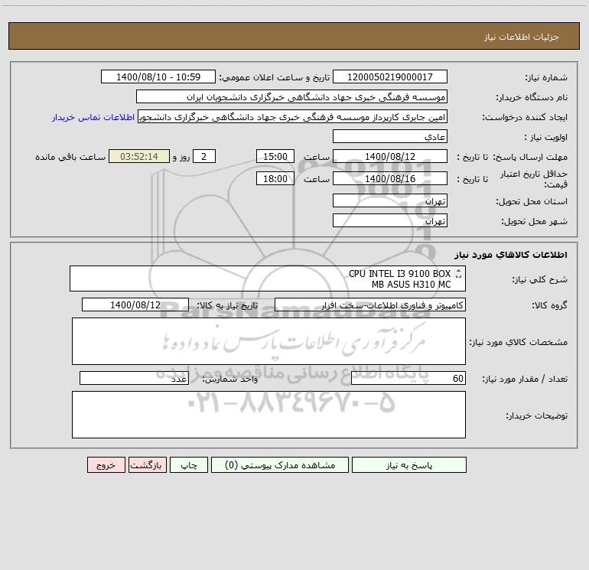Click the label مهلت ارسال پاسخ
Viewport: 589px width, 570px height.
[x=530, y=157]
